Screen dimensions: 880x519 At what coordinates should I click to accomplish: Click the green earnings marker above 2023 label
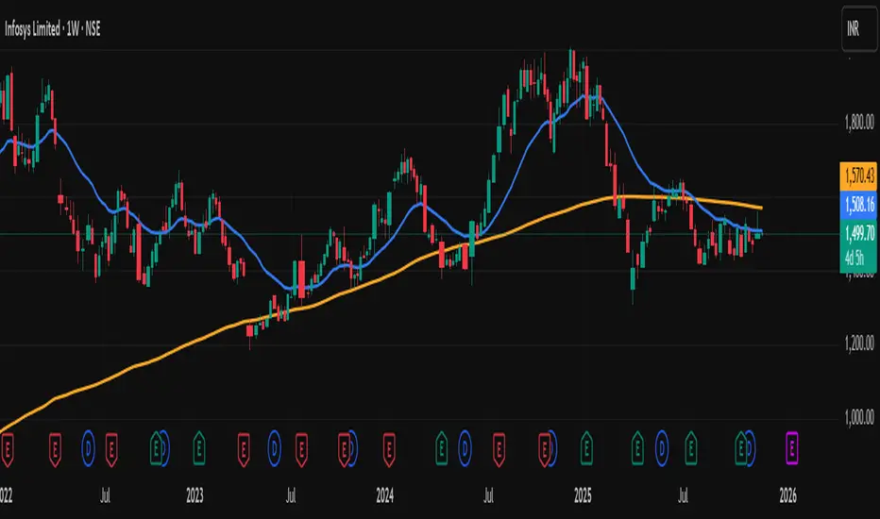[x=199, y=442]
